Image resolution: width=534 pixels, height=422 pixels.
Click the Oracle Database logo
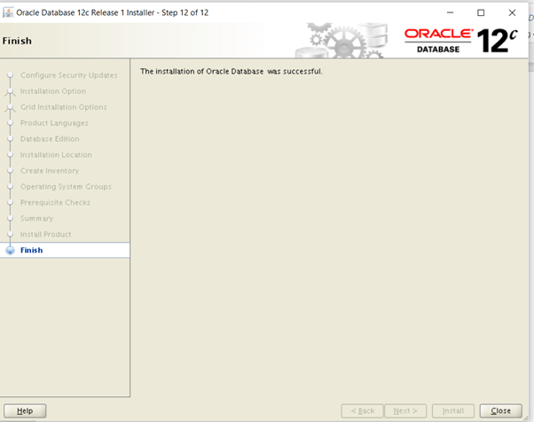(x=438, y=40)
